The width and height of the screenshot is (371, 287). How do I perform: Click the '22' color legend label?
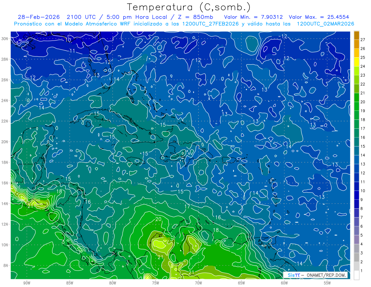363,84
